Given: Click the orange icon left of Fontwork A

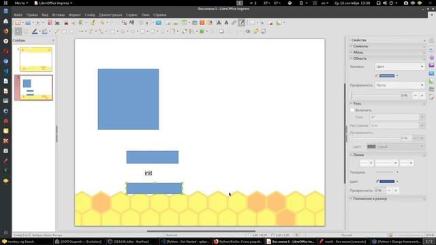Looking at the screenshot, I should click(202, 22).
